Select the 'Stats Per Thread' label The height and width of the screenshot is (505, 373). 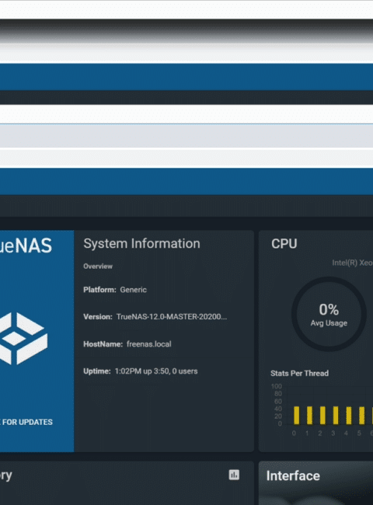tap(299, 373)
